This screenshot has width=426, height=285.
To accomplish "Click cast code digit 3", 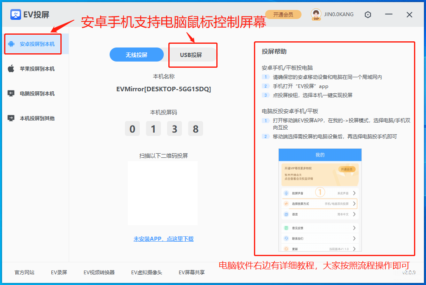I will coord(175,128).
